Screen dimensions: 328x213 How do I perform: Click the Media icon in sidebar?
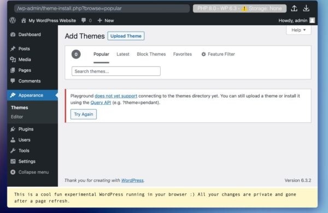point(13,60)
